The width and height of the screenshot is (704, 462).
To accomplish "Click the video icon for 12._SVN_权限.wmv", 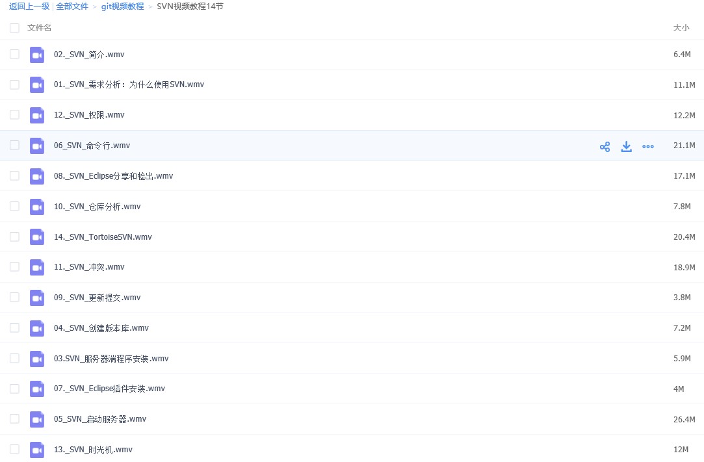I will [x=37, y=116].
